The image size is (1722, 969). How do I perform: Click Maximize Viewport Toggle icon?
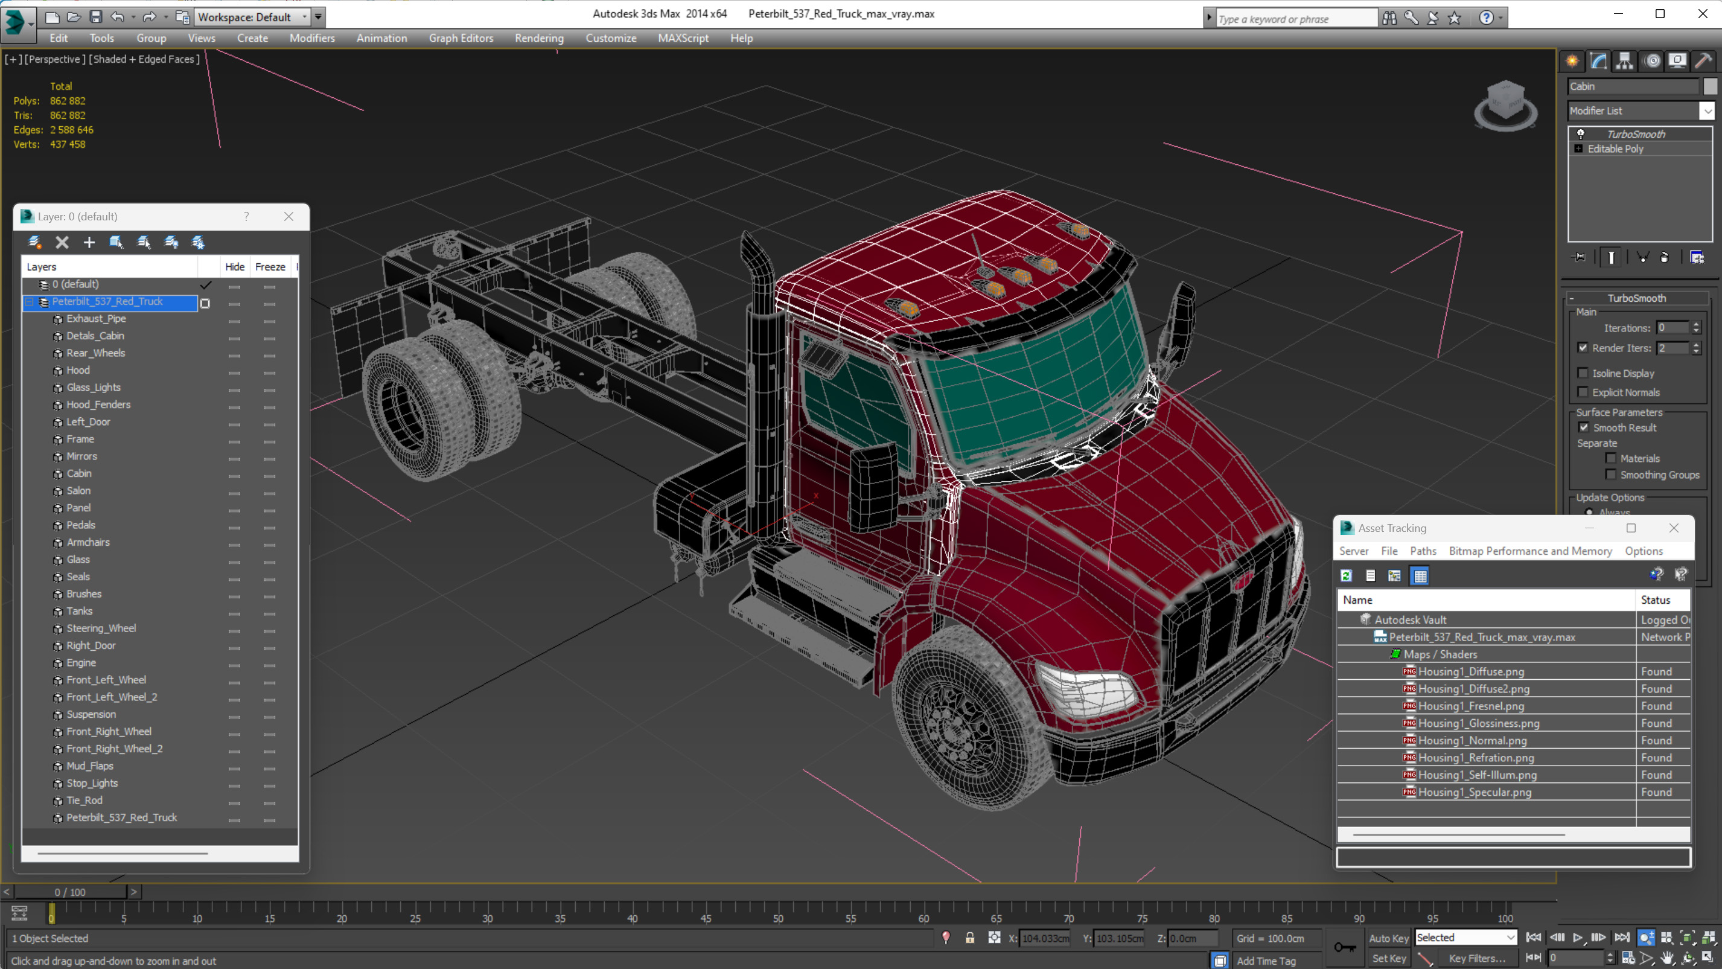pyautogui.click(x=1709, y=958)
